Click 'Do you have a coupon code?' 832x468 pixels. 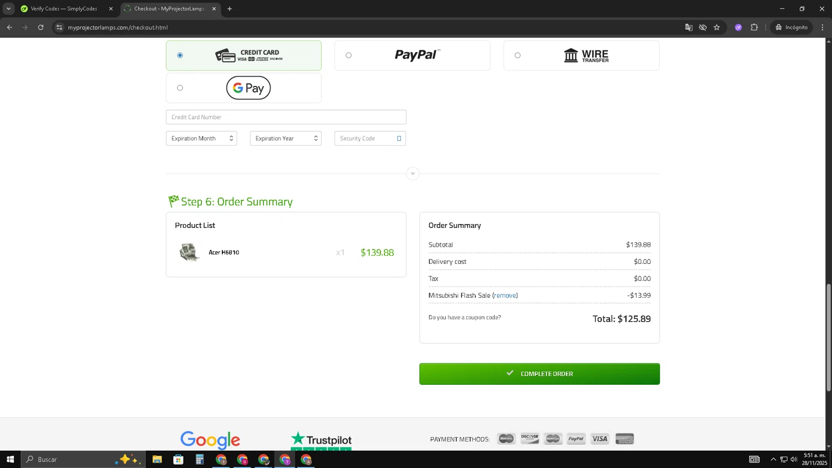[x=465, y=318]
